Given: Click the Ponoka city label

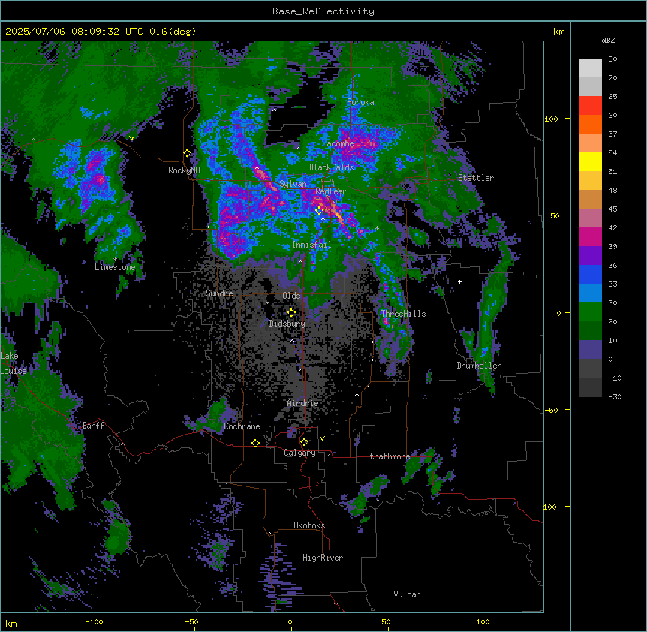Looking at the screenshot, I should pos(360,102).
